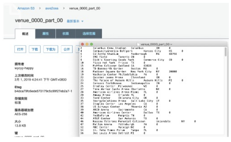Select the last modified time 3月 1, 2019
The width and height of the screenshot is (231, 142).
pos(40,80)
